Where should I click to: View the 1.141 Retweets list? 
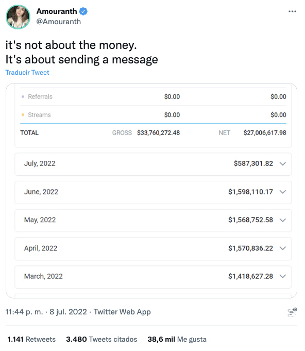click(31, 339)
